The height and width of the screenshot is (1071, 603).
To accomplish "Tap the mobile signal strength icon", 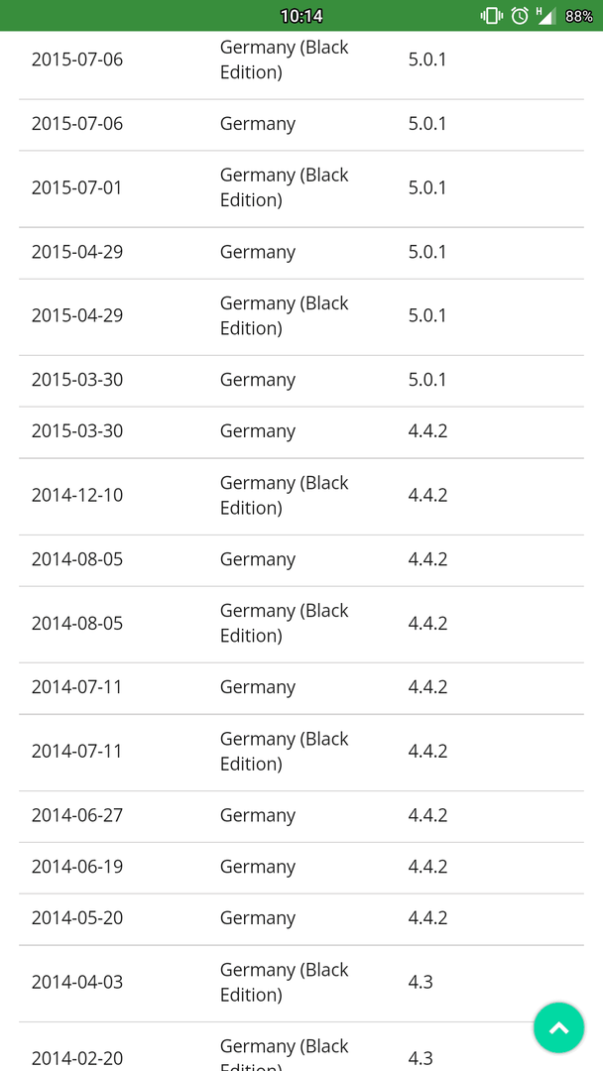I will coord(546,16).
